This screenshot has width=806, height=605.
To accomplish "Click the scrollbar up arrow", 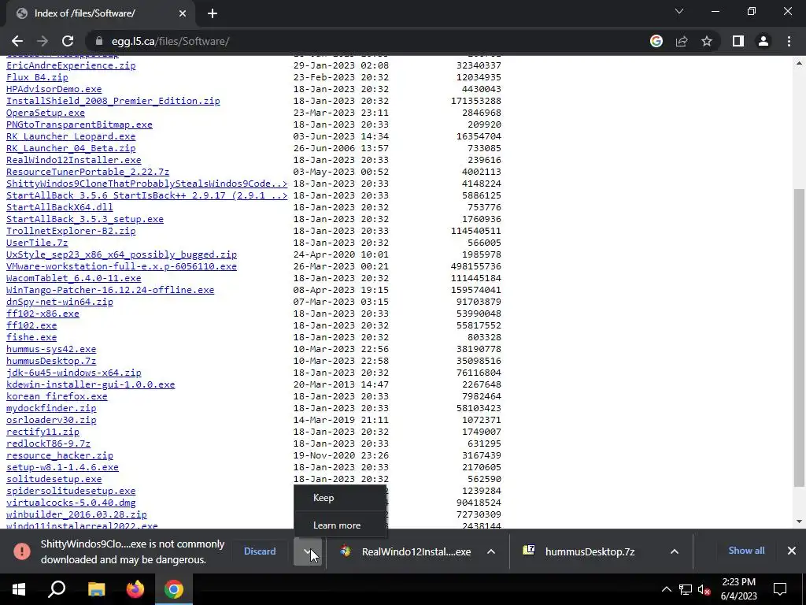I will 799,63.
